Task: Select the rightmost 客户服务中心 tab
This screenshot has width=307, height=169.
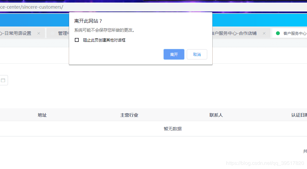Action: 295,33
